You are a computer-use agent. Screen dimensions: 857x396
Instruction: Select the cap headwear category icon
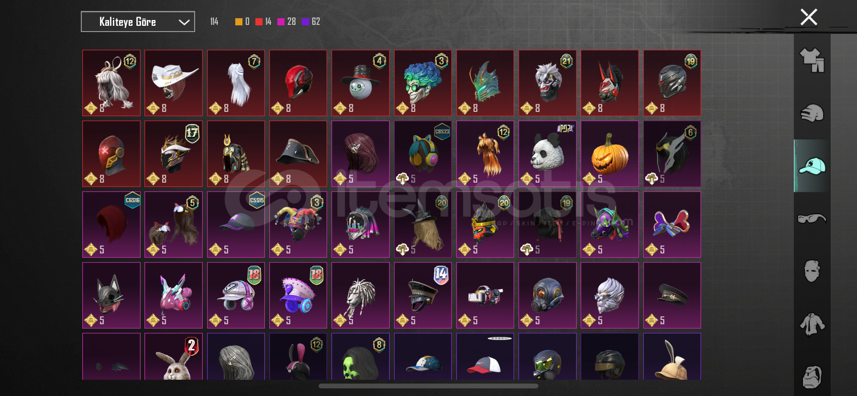tap(812, 166)
